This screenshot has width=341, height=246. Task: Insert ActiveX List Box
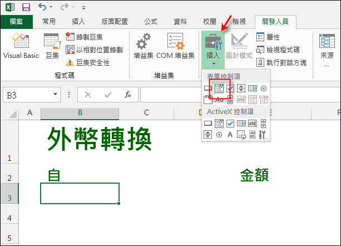coord(241,124)
